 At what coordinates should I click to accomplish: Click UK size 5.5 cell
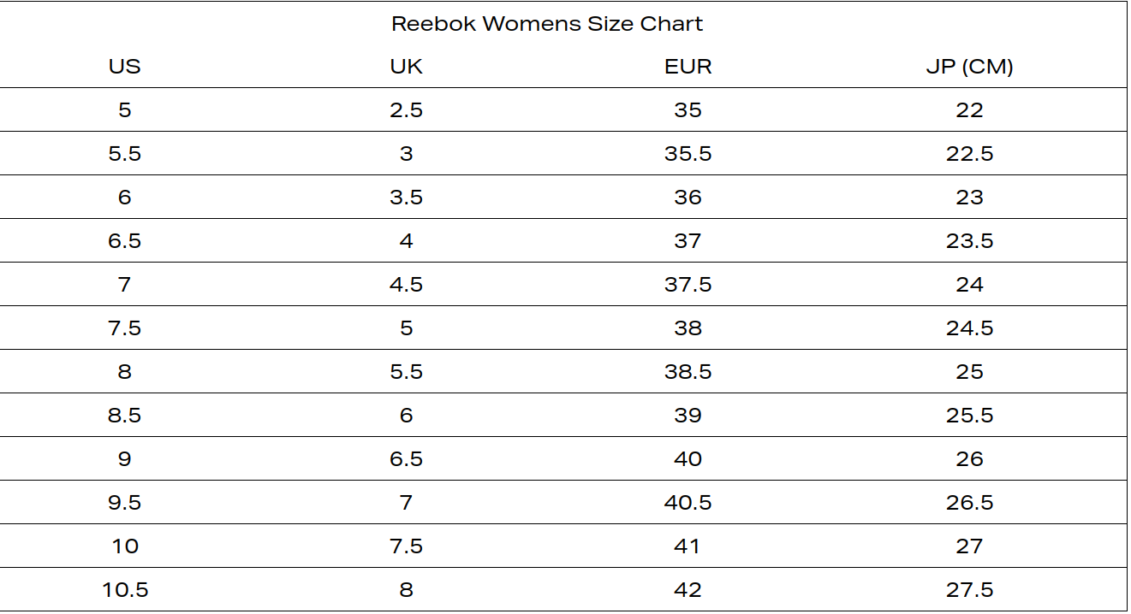[x=406, y=372]
